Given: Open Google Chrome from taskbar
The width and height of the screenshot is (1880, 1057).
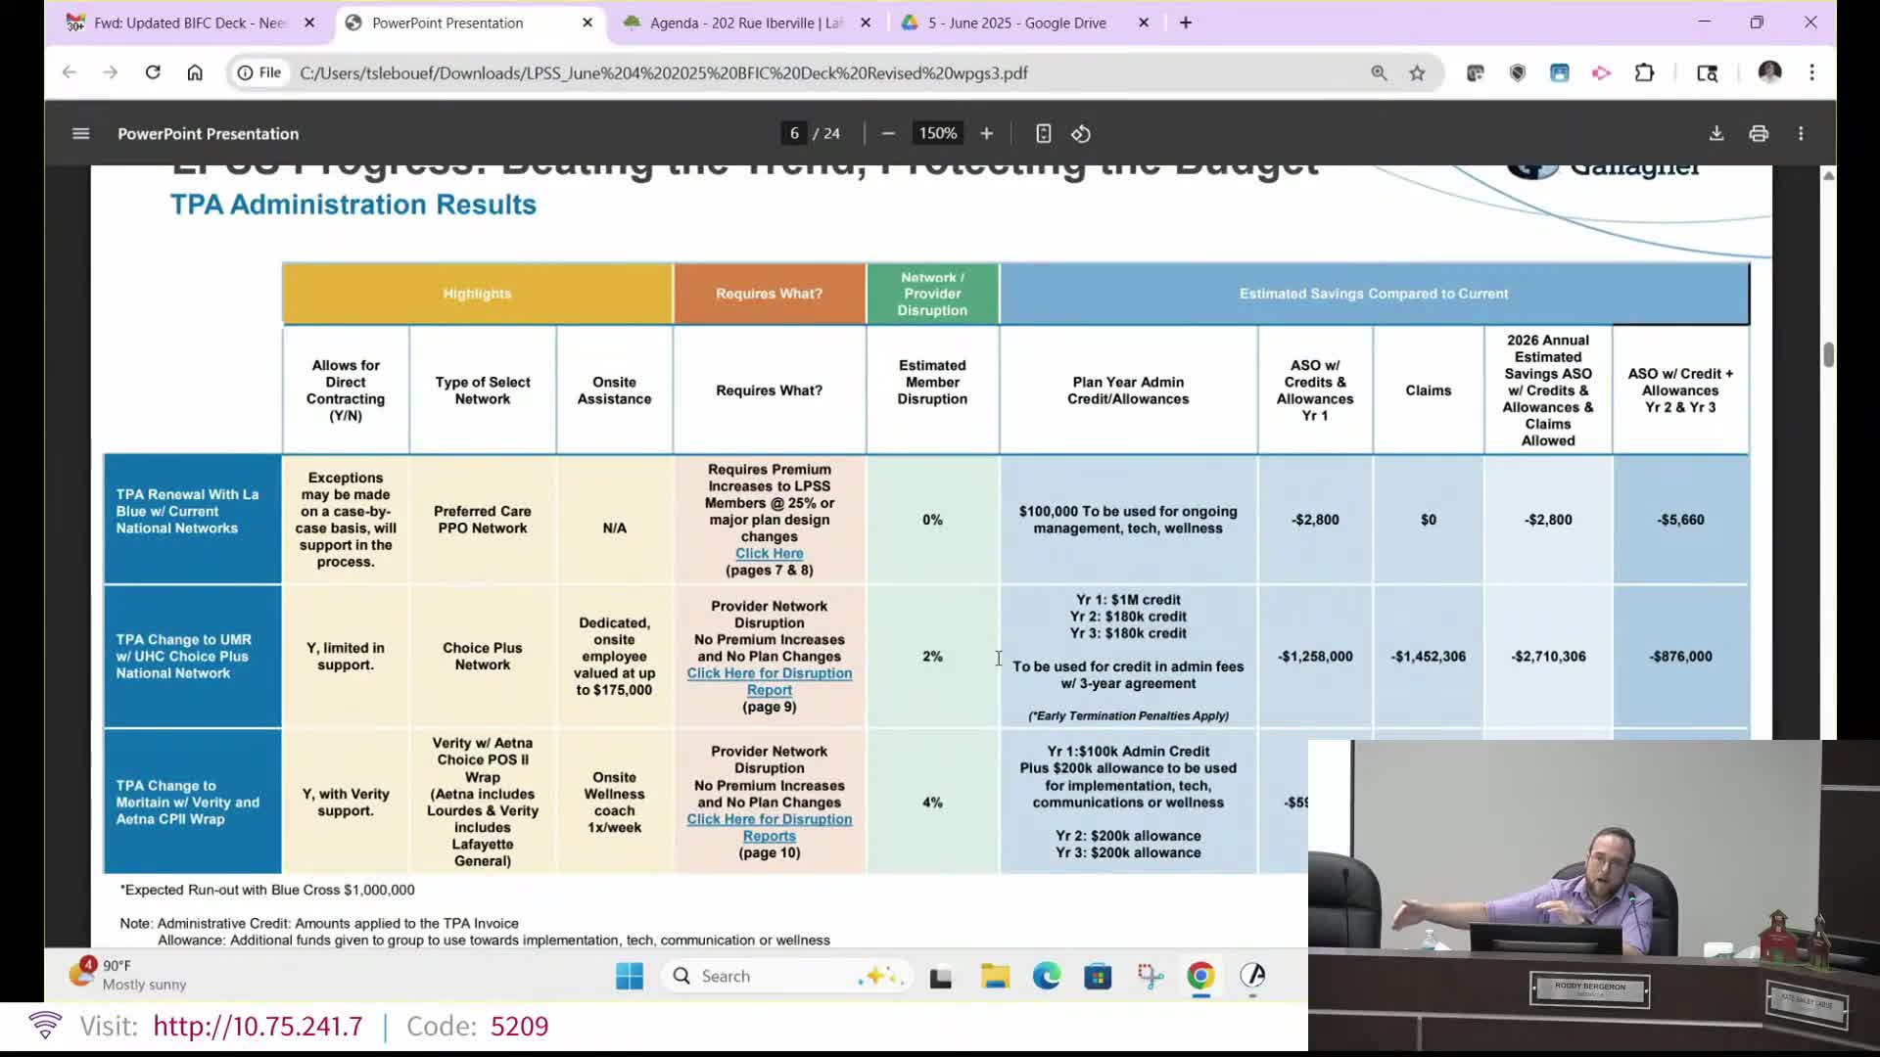Looking at the screenshot, I should point(1200,976).
